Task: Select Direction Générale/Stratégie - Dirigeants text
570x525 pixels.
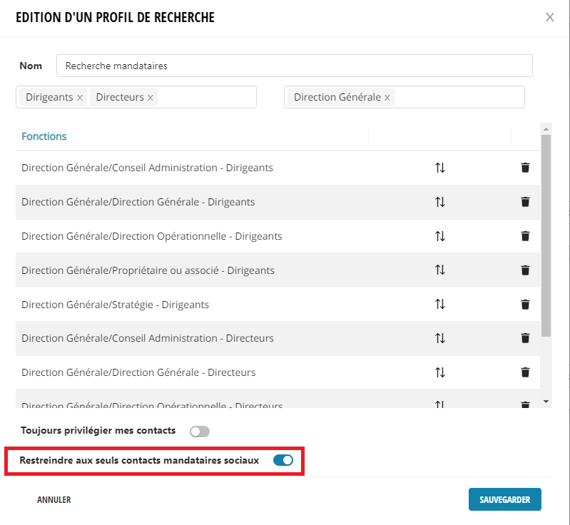Action: [116, 305]
